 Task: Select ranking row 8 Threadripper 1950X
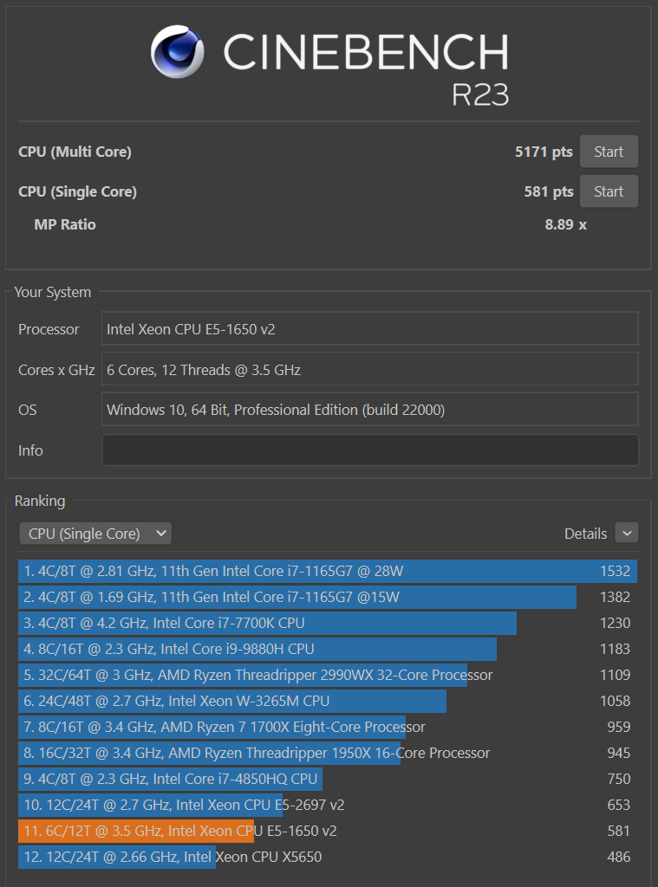(x=328, y=754)
